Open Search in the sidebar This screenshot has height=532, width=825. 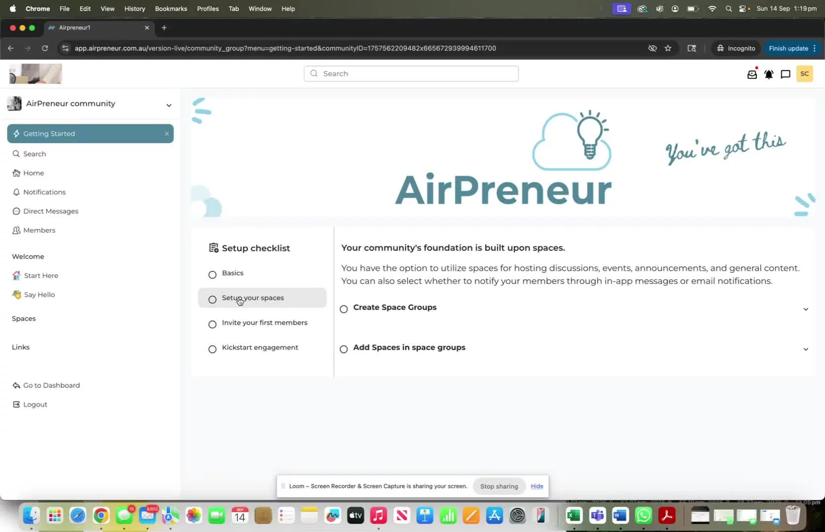[x=29, y=154]
